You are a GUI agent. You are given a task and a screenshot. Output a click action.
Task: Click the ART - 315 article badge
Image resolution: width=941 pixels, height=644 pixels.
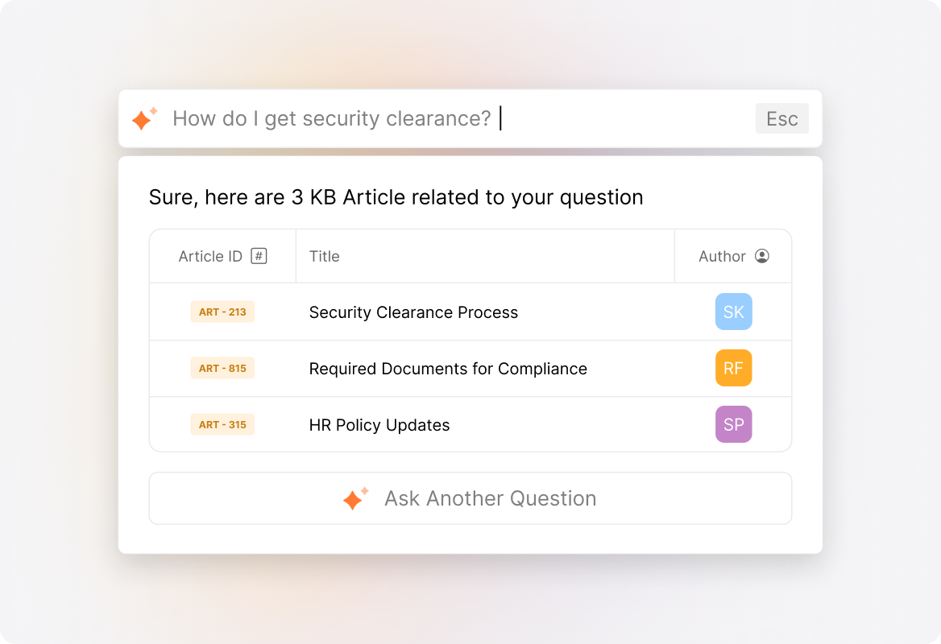(222, 424)
